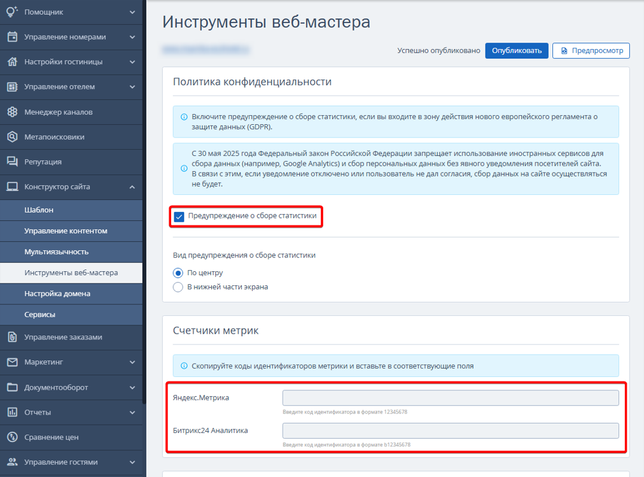Click the Отчеты chart icon
The height and width of the screenshot is (477, 644).
(12, 412)
